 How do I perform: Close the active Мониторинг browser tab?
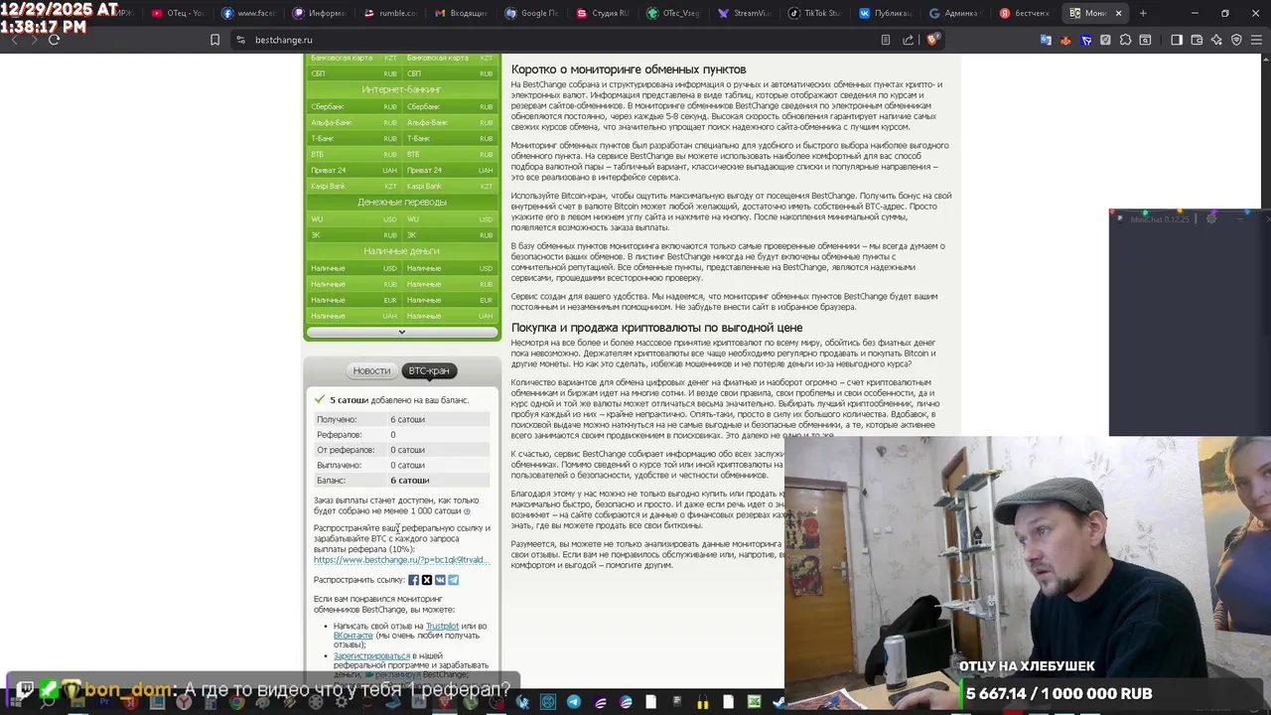1119,13
